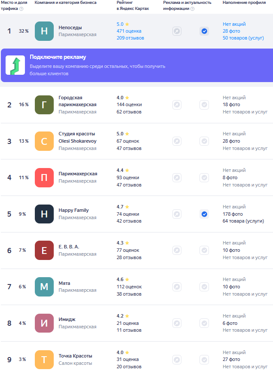Image resolution: width=273 pixels, height=376 pixels.
Task: Open the blue '28 фото' link for Непоседы
Action: pos(231,31)
